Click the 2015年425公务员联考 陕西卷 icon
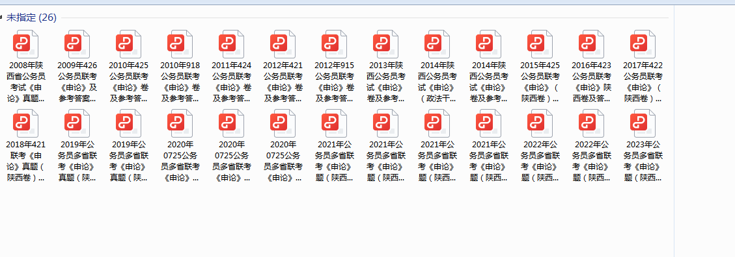Viewport: 735px width, 257px height. pyautogui.click(x=540, y=44)
